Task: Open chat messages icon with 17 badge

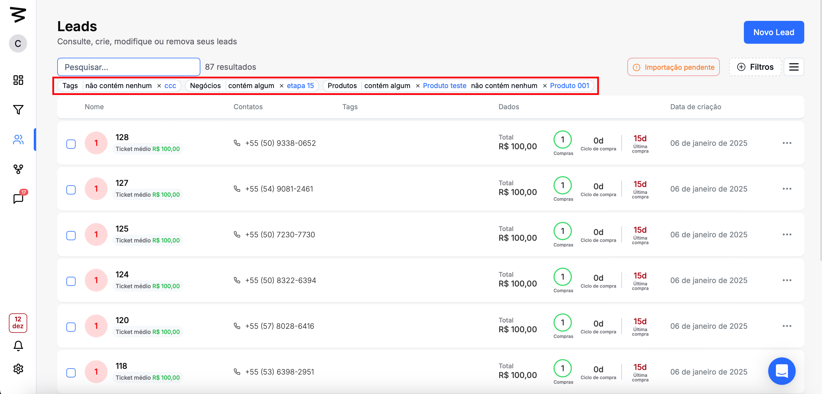Action: (x=18, y=198)
